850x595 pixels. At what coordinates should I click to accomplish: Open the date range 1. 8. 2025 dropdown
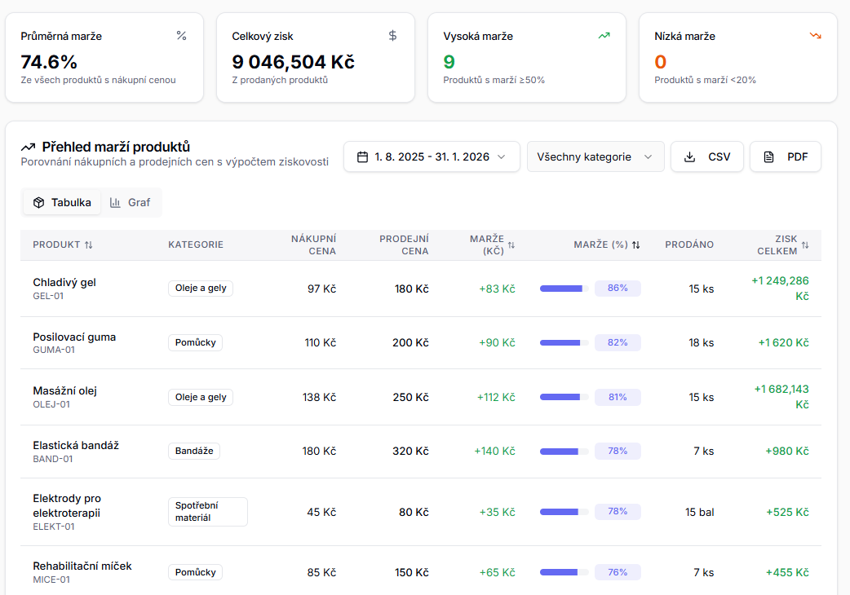pos(432,156)
